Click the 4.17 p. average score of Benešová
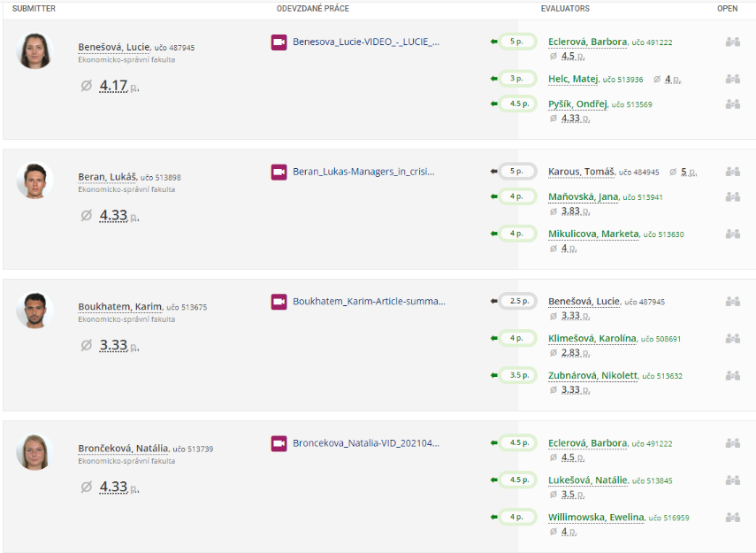The width and height of the screenshot is (756, 553). point(113,86)
